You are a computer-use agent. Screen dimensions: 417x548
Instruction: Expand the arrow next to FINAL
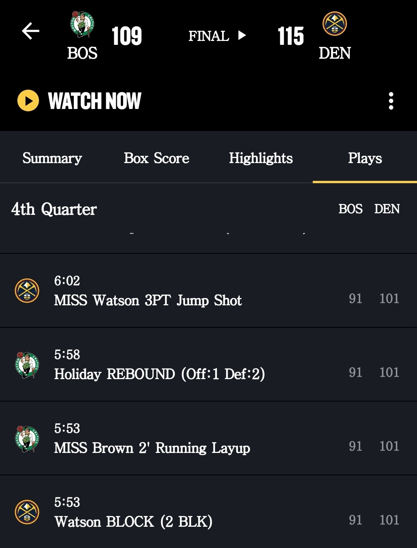[242, 36]
